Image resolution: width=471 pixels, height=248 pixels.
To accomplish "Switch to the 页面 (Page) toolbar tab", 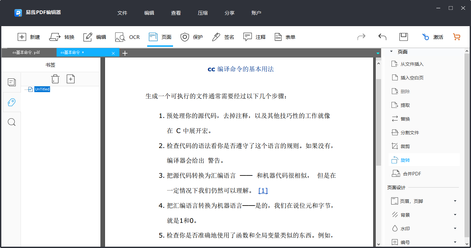I will (x=160, y=37).
